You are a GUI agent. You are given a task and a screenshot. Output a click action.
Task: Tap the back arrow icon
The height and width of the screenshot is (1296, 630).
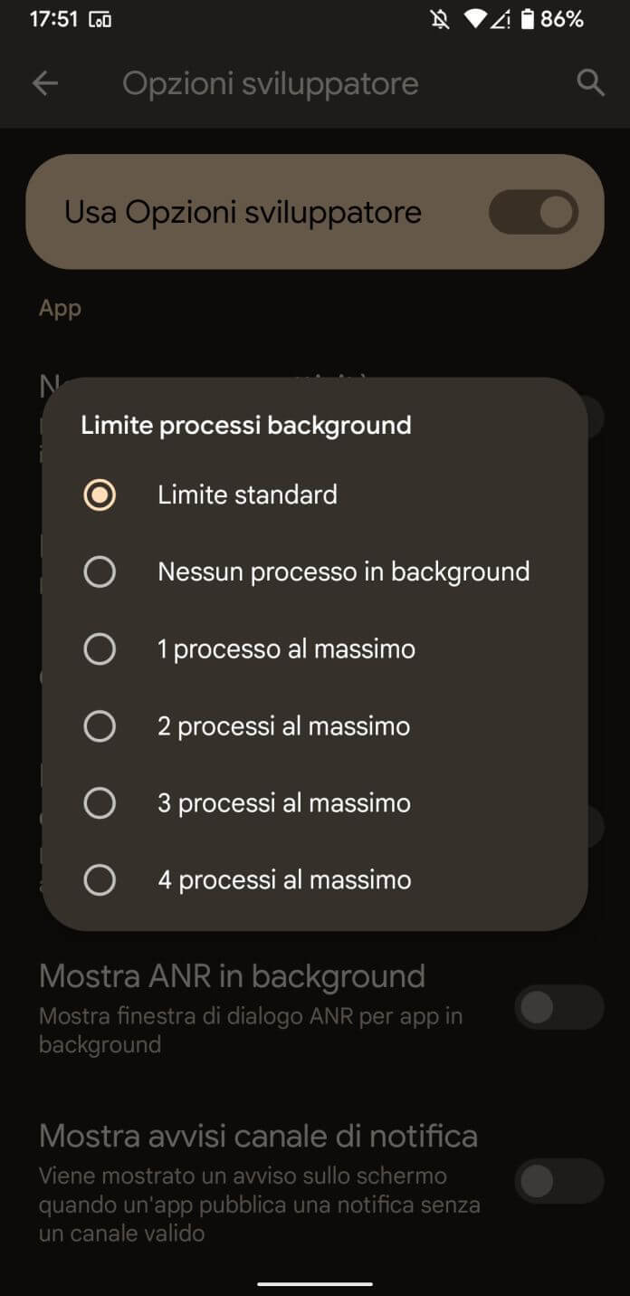[44, 84]
